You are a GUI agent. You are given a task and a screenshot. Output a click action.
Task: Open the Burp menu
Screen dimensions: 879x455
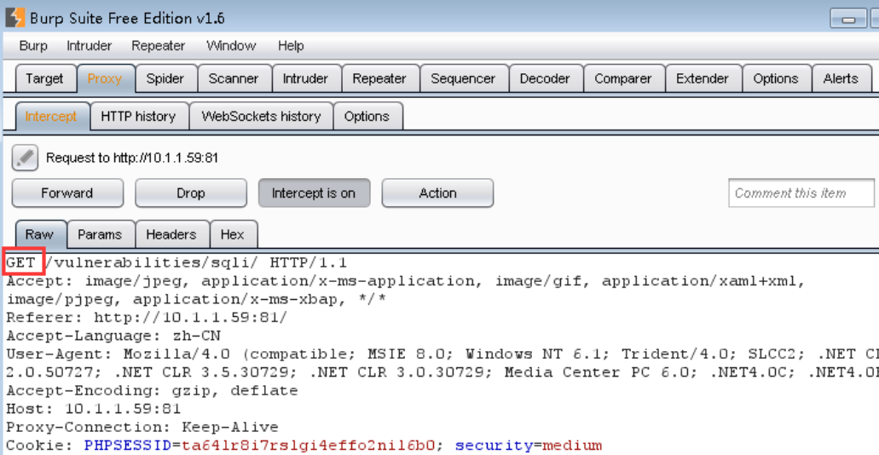(x=33, y=46)
